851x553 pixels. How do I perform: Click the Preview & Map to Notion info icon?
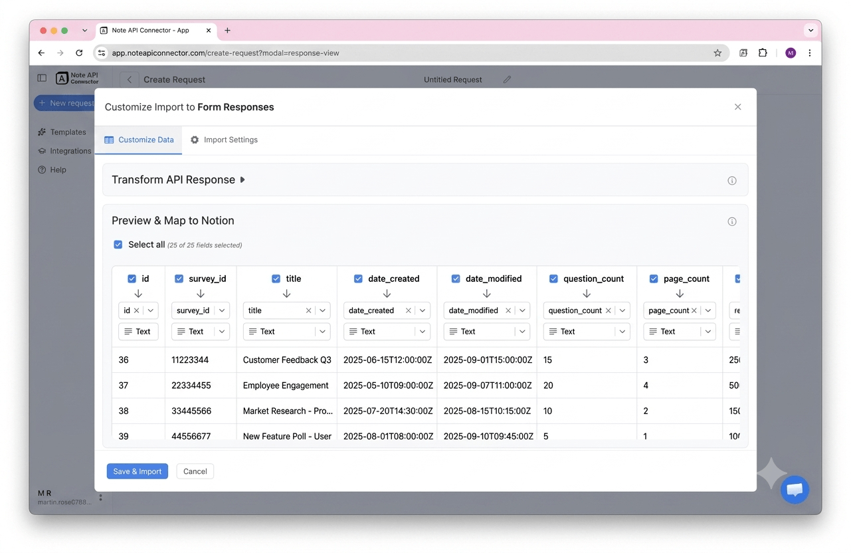coord(732,222)
